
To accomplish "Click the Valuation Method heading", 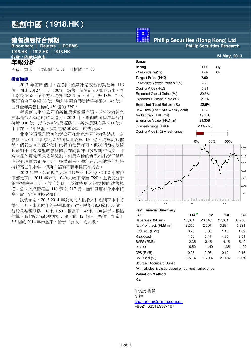I will [x=151, y=274].
